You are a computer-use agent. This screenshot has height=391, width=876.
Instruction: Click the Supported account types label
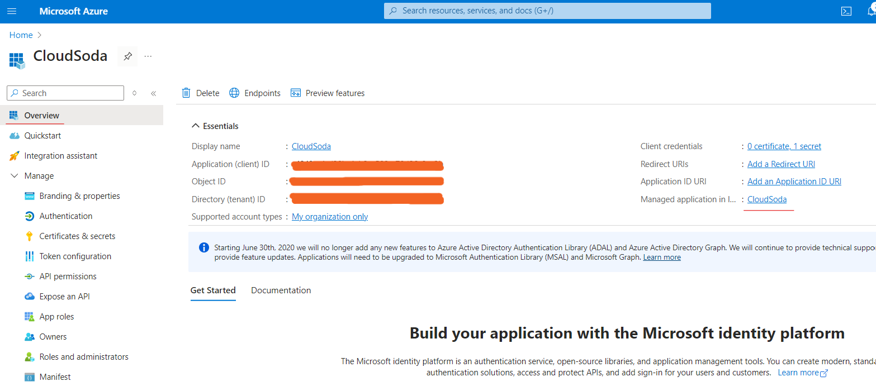(x=237, y=217)
